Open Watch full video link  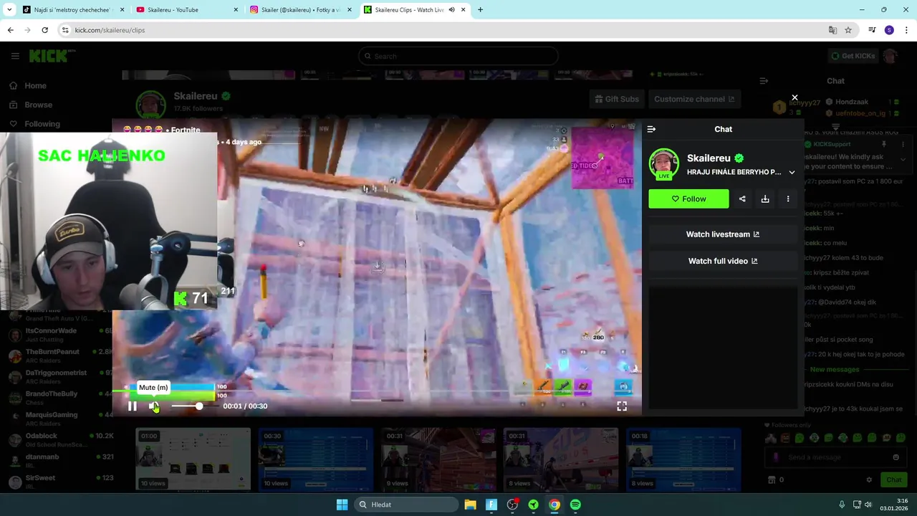(x=723, y=261)
